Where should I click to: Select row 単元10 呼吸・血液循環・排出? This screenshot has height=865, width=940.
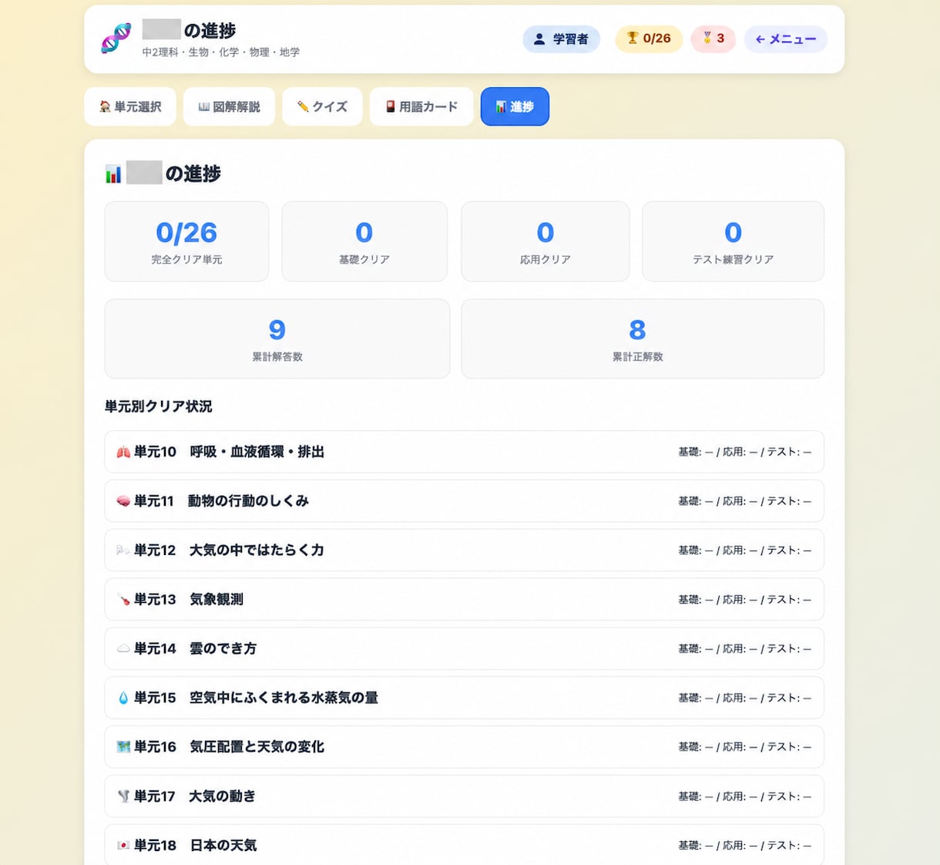(464, 452)
